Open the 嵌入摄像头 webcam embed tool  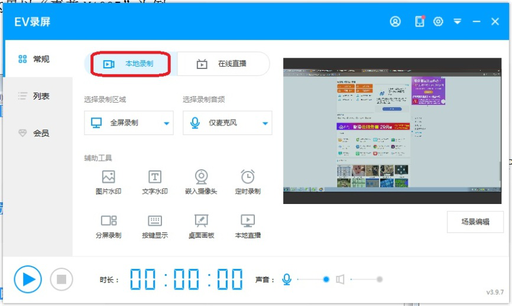click(x=201, y=182)
